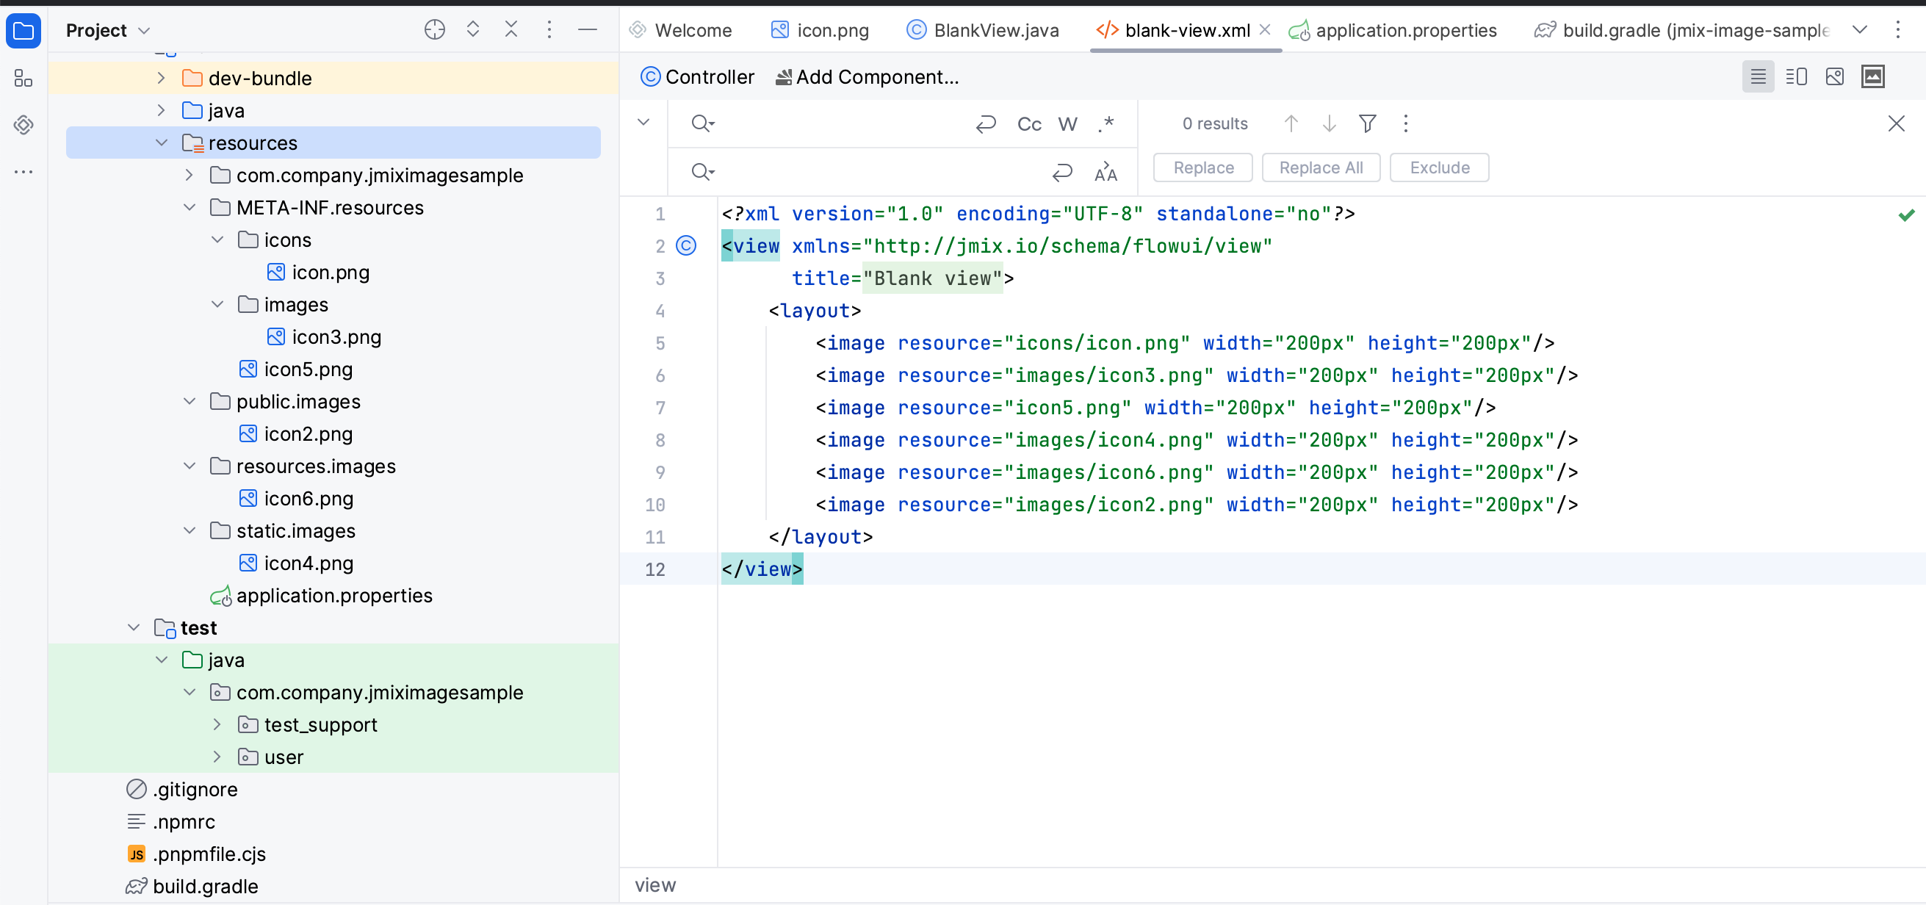The image size is (1926, 905).
Task: Click Add Component... button
Action: pos(868,77)
